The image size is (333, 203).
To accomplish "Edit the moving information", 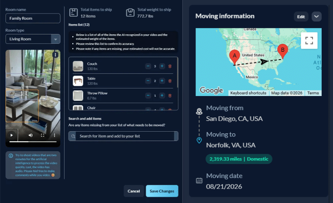I will coord(301,17).
